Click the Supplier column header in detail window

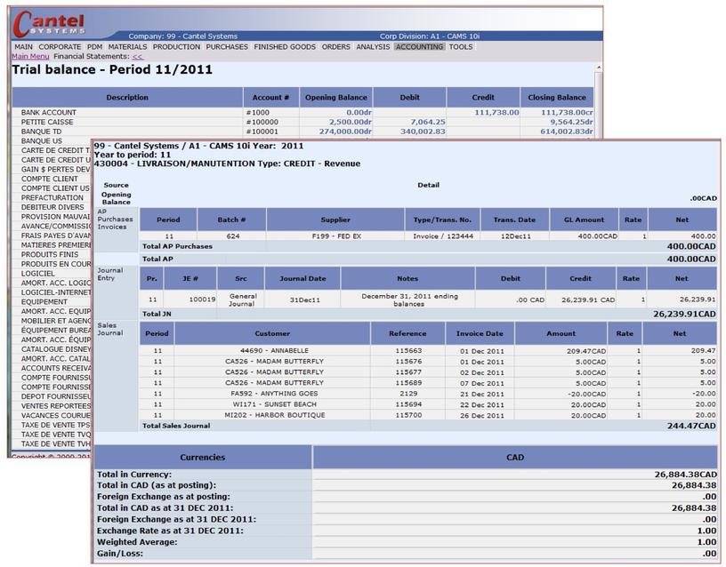(x=335, y=220)
